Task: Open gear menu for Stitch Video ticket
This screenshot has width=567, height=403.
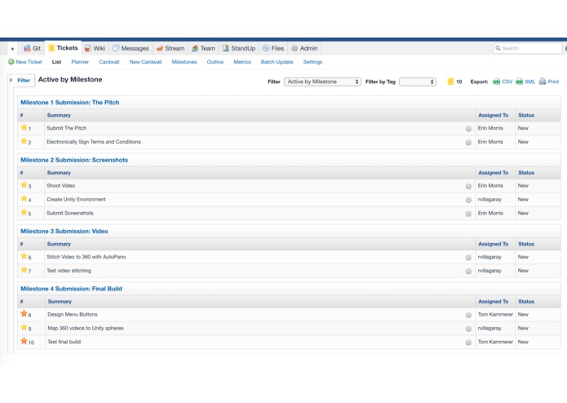Action: coord(468,257)
